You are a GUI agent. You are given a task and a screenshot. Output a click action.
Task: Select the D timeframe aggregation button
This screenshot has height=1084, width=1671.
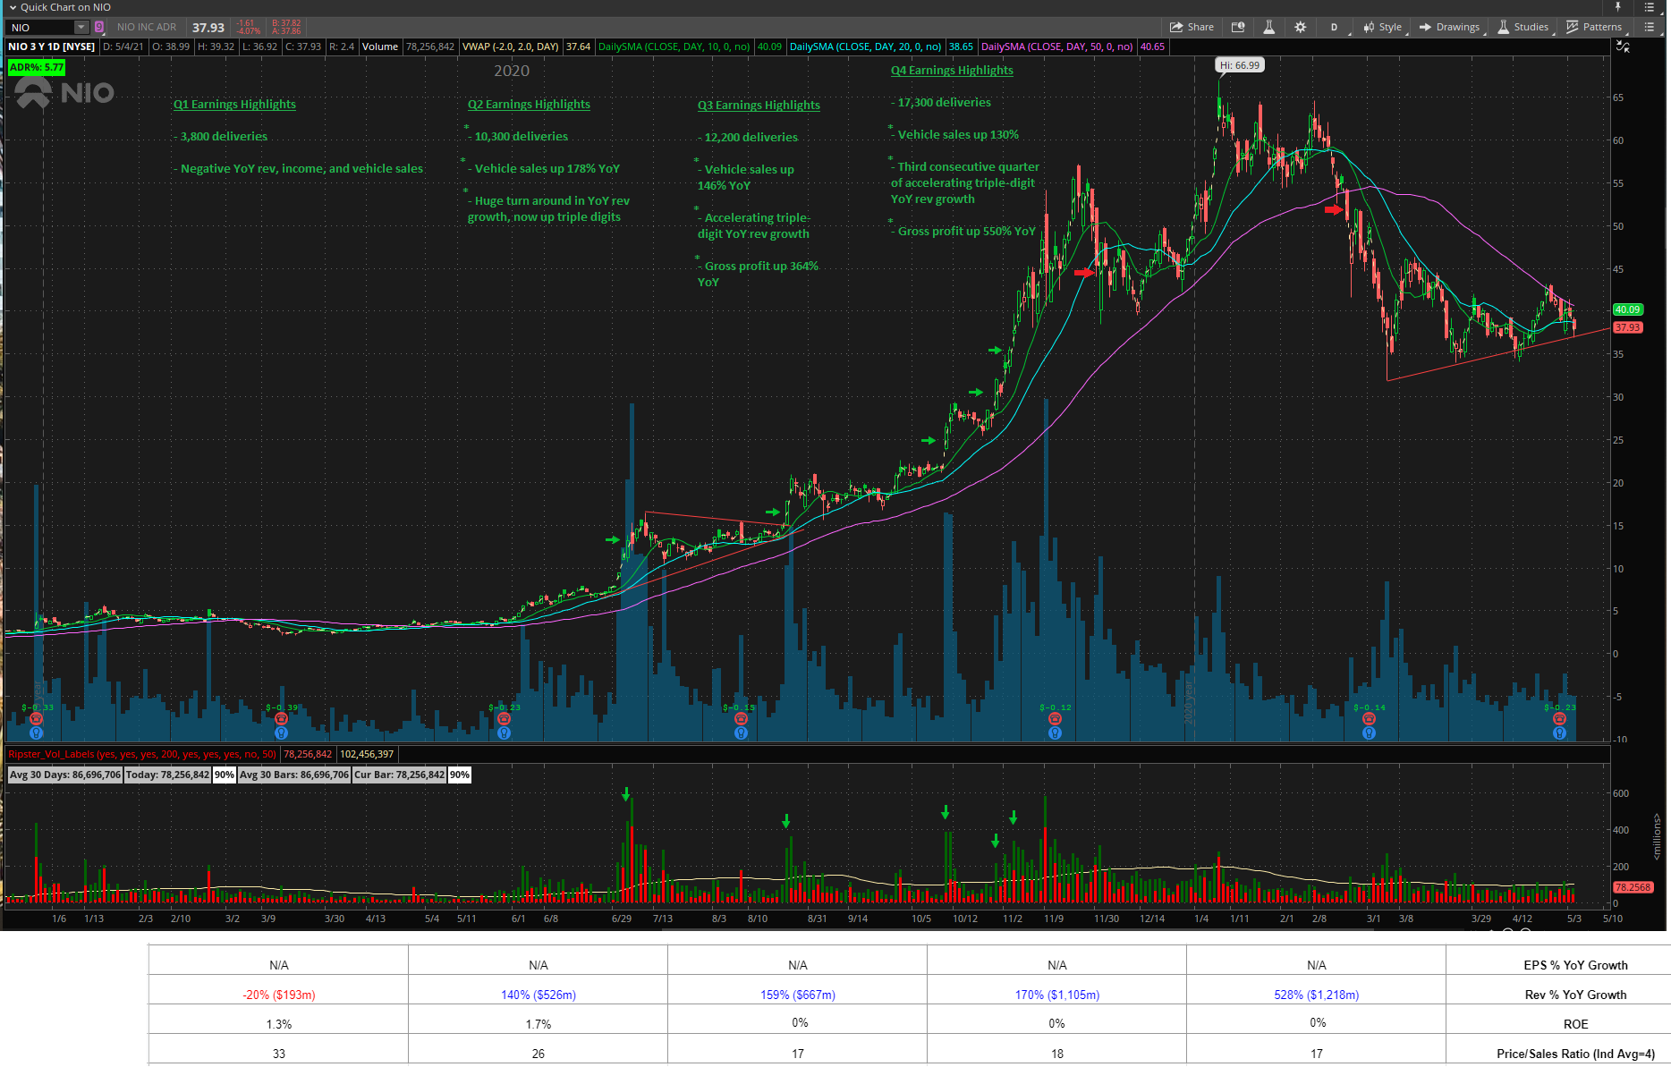click(x=1334, y=27)
